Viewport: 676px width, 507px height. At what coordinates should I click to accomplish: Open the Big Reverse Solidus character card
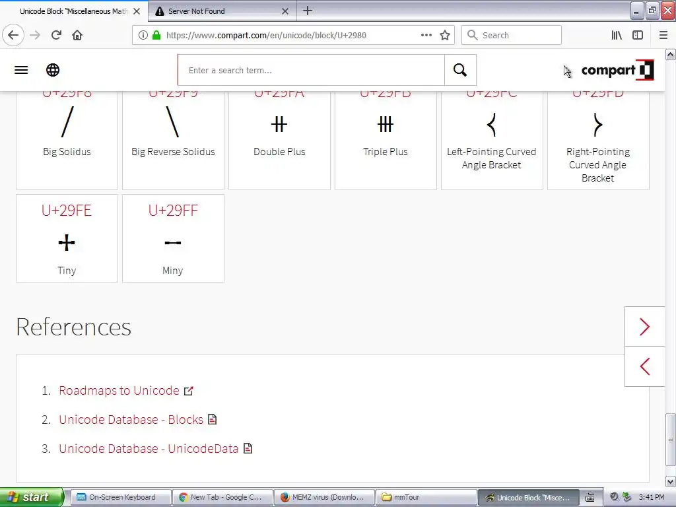[x=173, y=140]
